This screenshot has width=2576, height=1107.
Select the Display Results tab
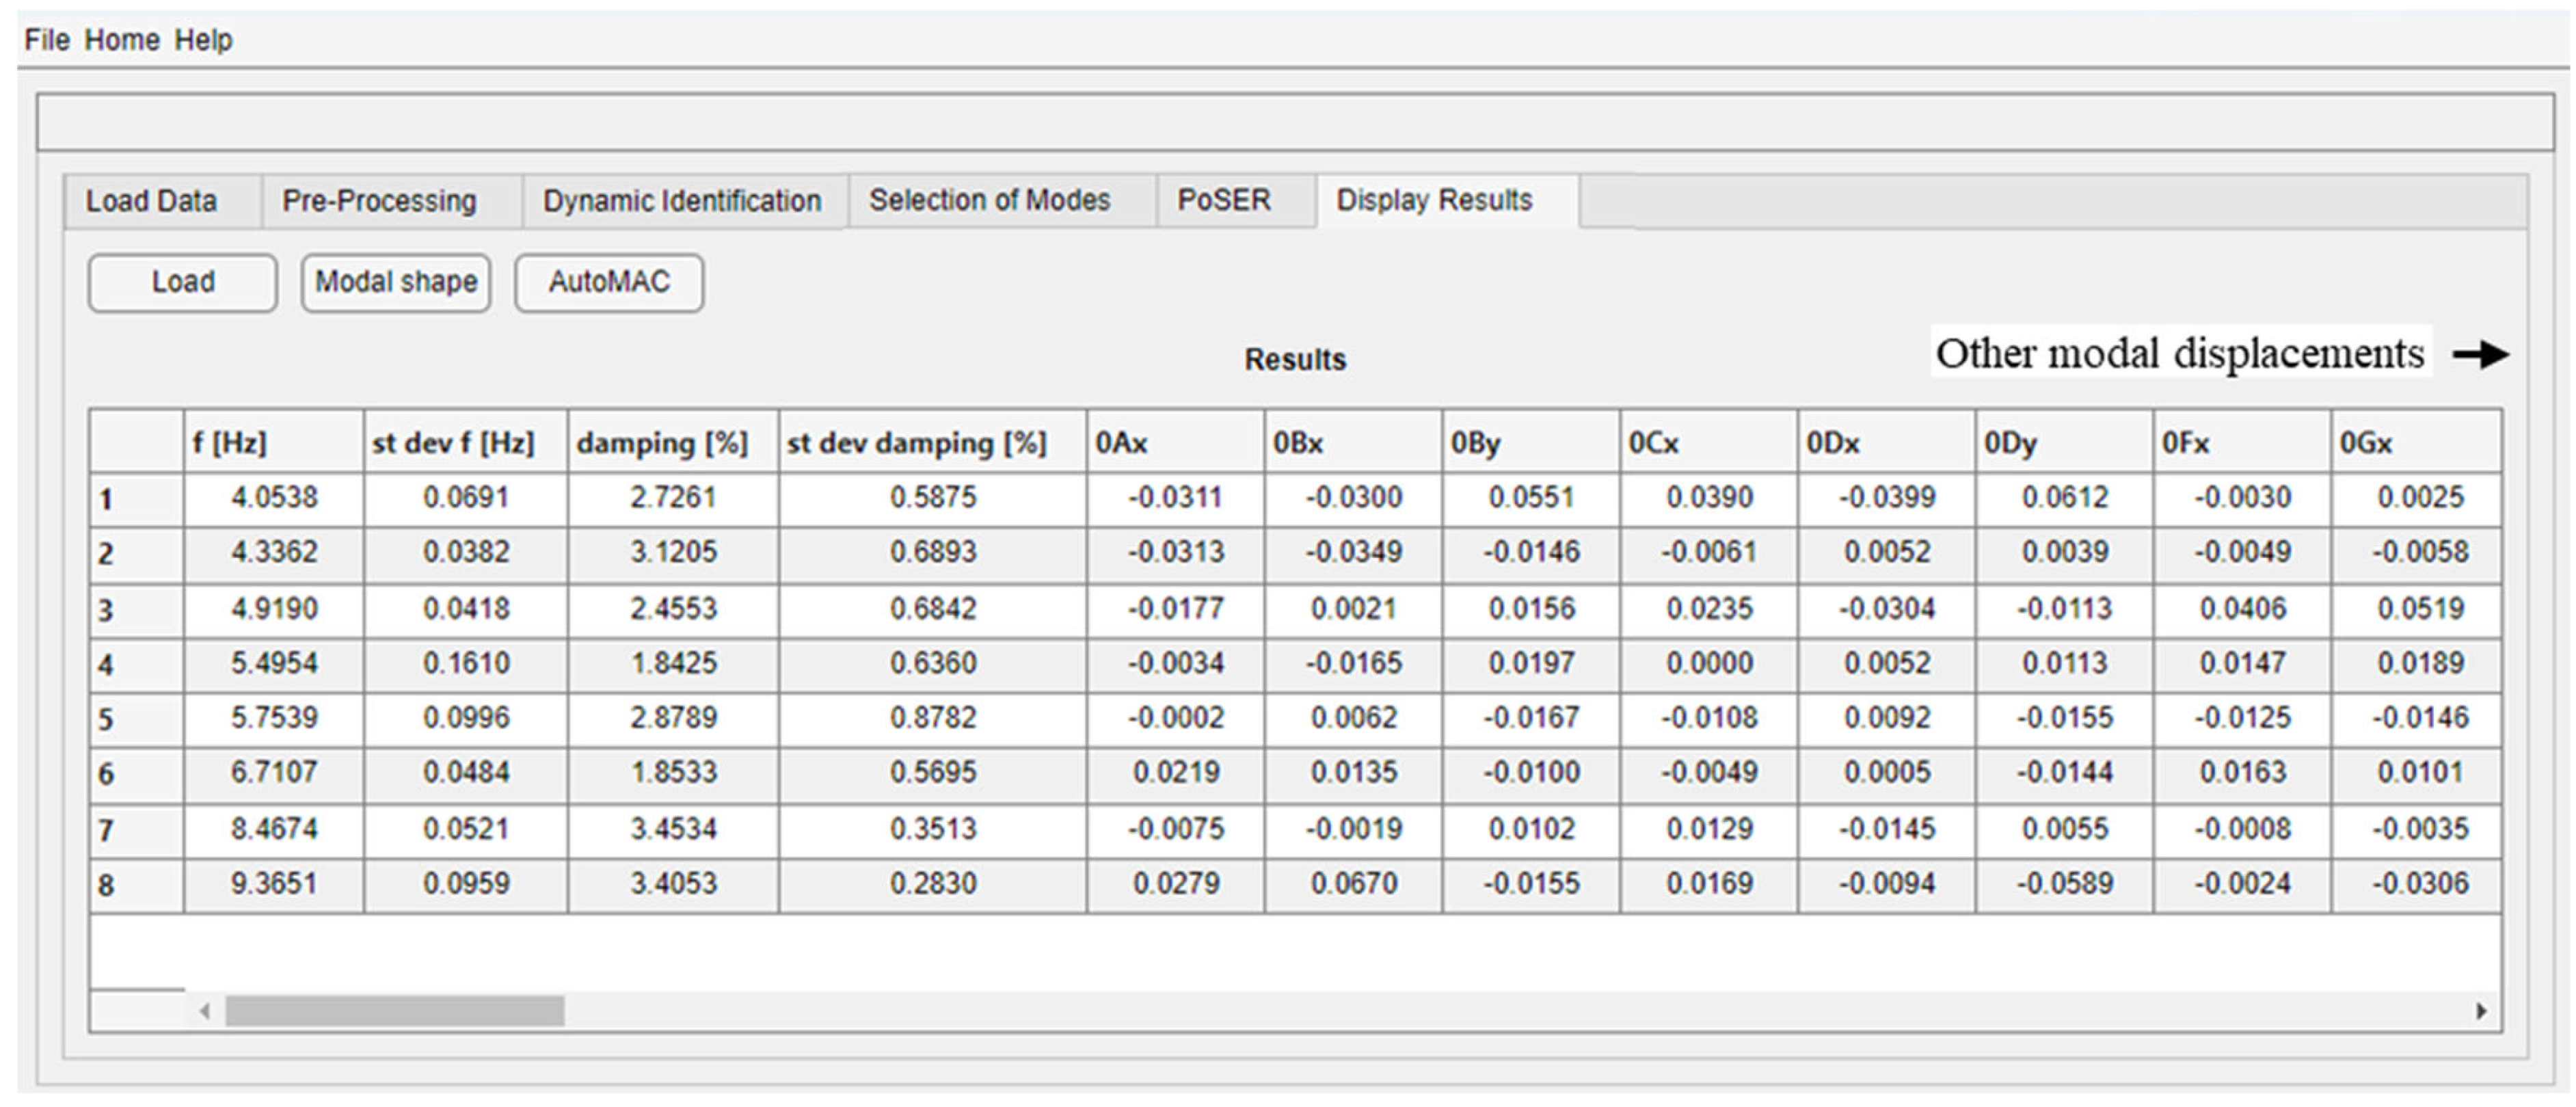[1434, 201]
